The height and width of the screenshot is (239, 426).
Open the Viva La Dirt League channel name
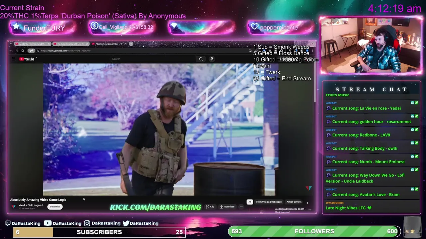coord(30,205)
